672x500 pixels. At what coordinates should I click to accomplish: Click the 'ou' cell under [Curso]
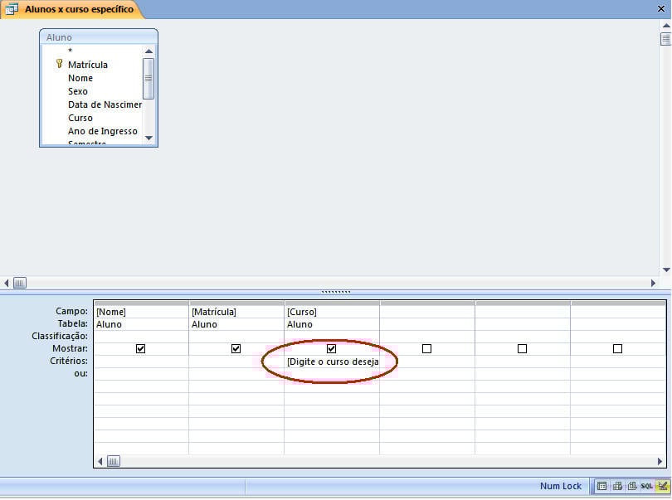click(332, 374)
